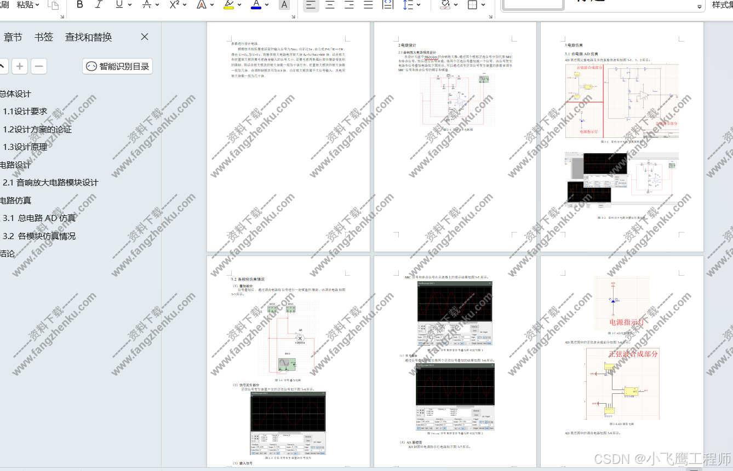Open the paste (粘贴) dropdown
The height and width of the screenshot is (471, 733).
click(28, 4)
